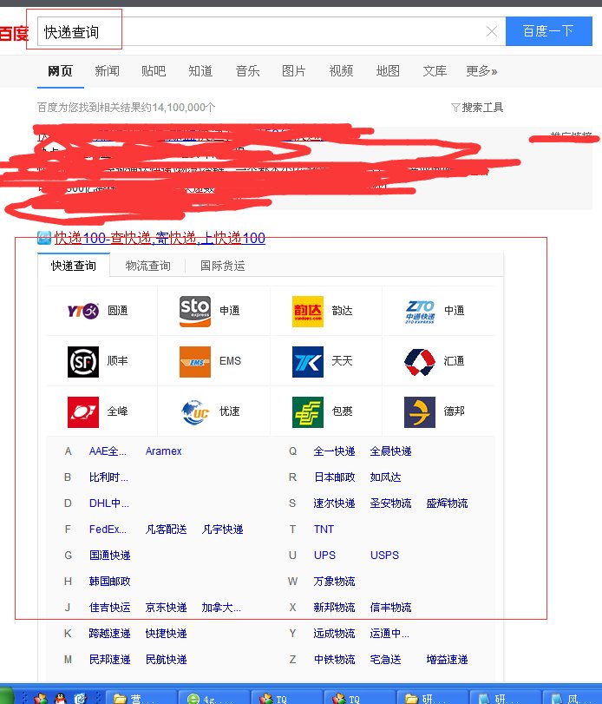Open the 凡宇快递 link

click(223, 530)
